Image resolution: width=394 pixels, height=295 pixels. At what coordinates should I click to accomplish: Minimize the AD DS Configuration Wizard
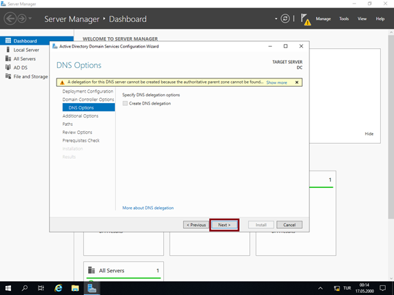coord(270,46)
